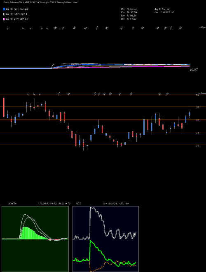
Task: Click the MACD panel title
Action: click(12, 204)
